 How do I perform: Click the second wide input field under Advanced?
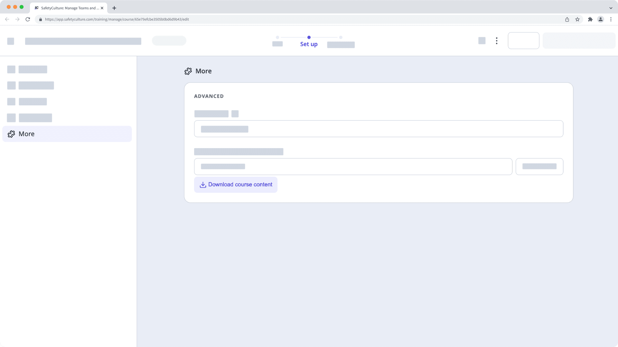[353, 166]
